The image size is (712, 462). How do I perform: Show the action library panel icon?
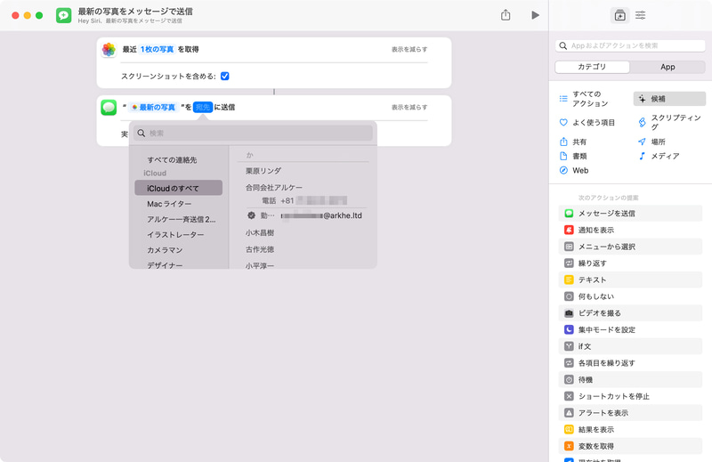tap(619, 15)
